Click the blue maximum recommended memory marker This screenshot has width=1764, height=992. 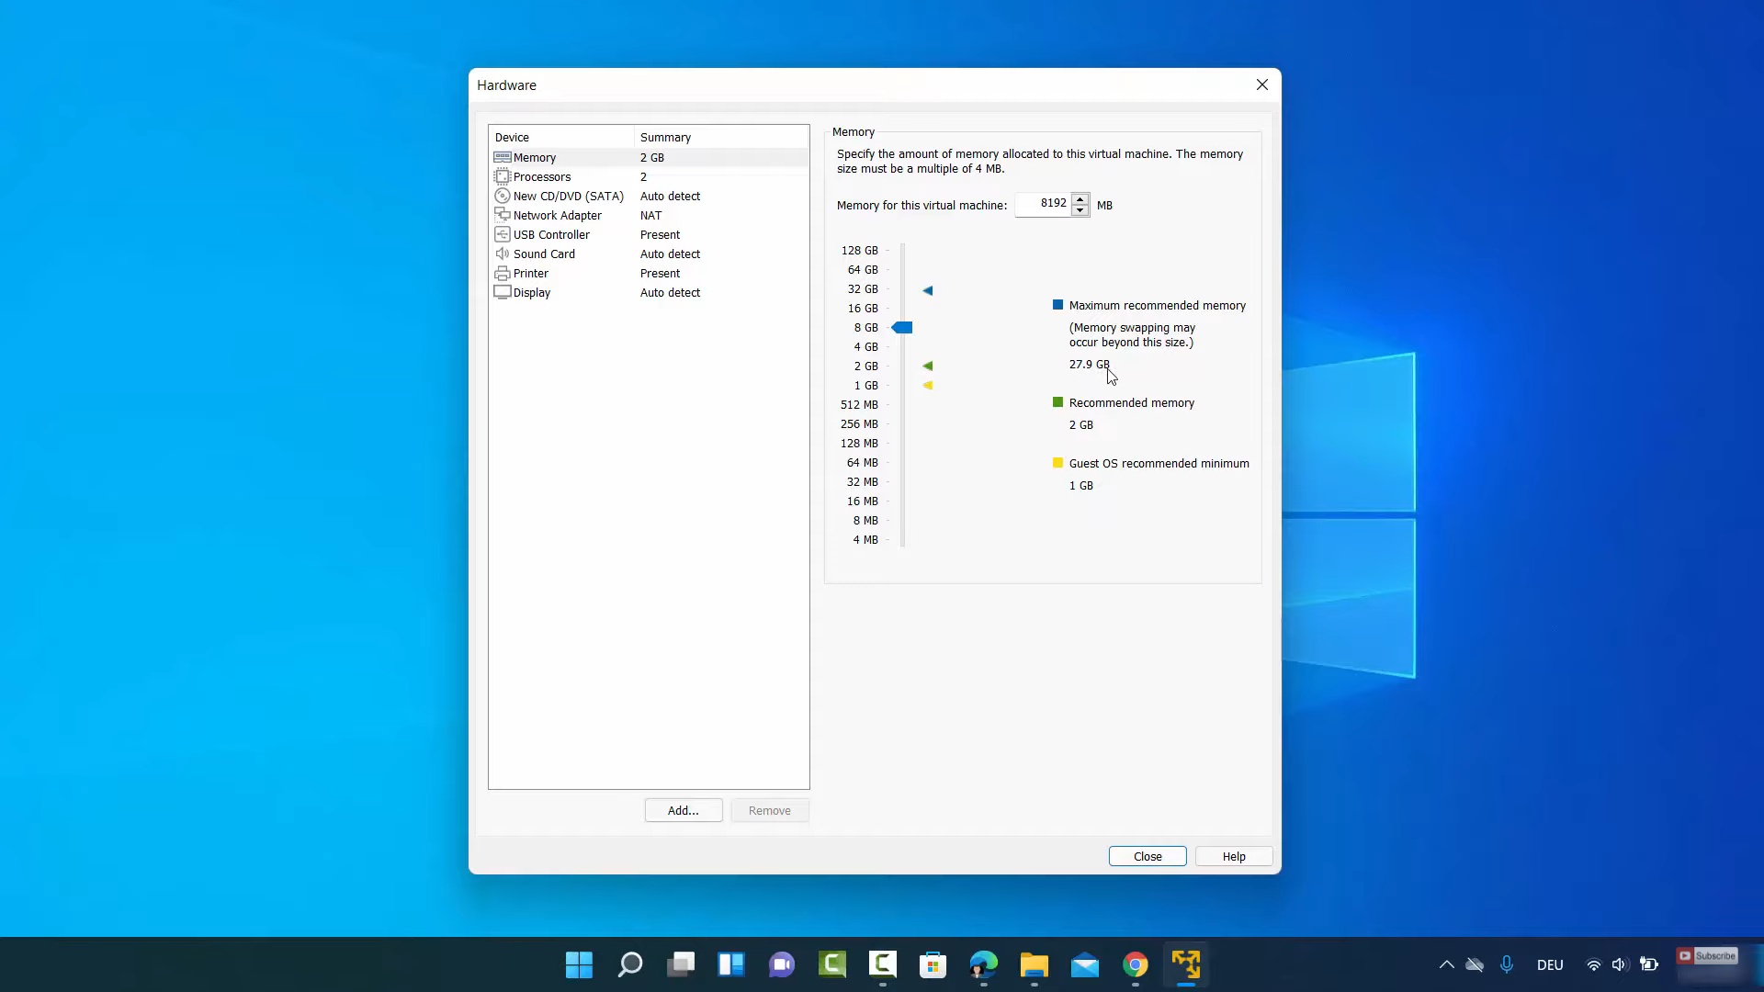click(928, 290)
